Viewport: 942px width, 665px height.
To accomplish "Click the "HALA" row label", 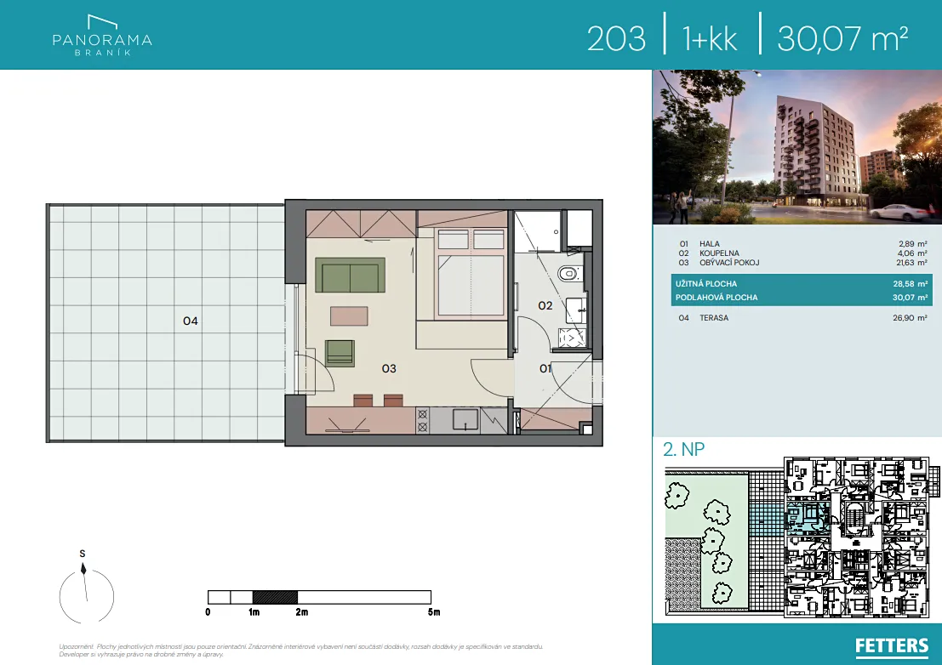I will [x=710, y=244].
